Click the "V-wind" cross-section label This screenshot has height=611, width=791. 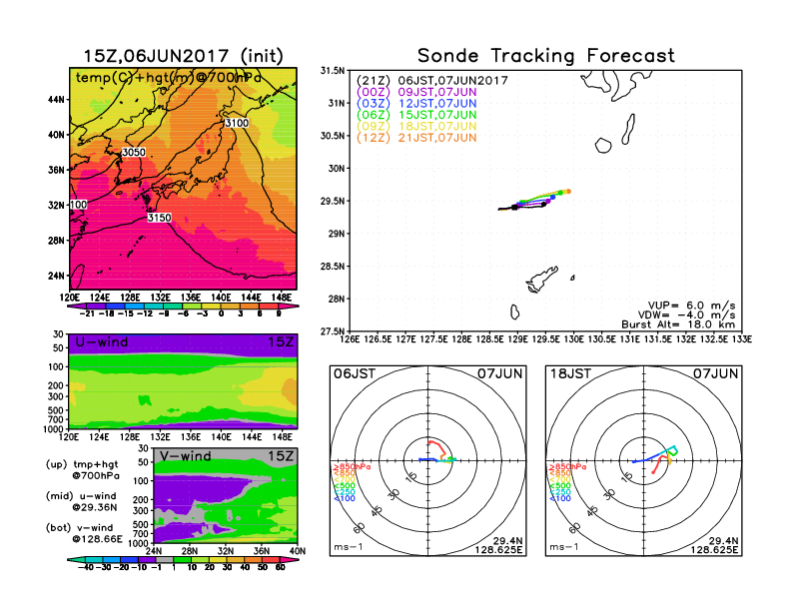pos(185,456)
